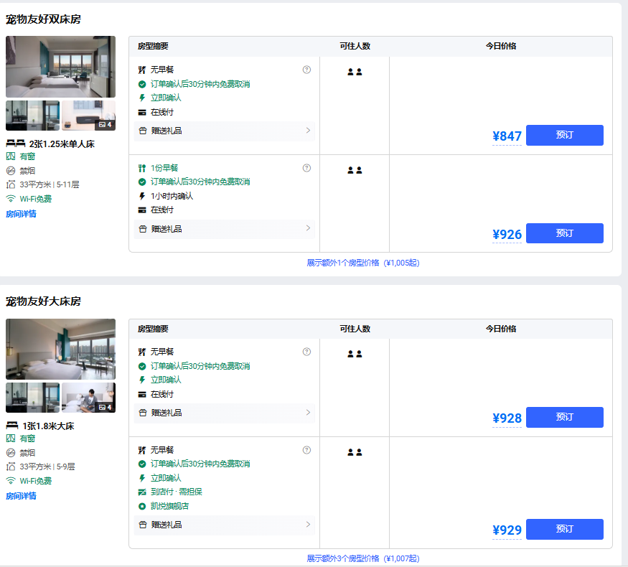Show 展示额外1个房型价格 (¥1,005起)
The image size is (628, 567).
(x=362, y=263)
